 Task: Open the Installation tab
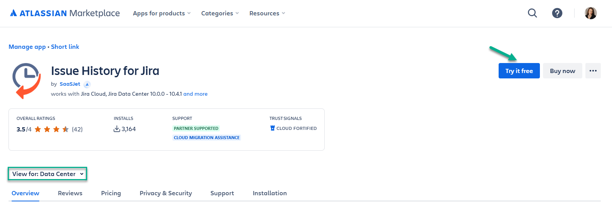tap(270, 193)
